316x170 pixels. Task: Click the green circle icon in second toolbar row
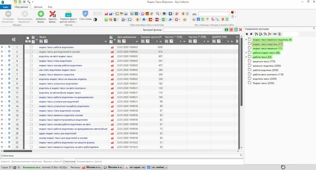tap(106, 19)
